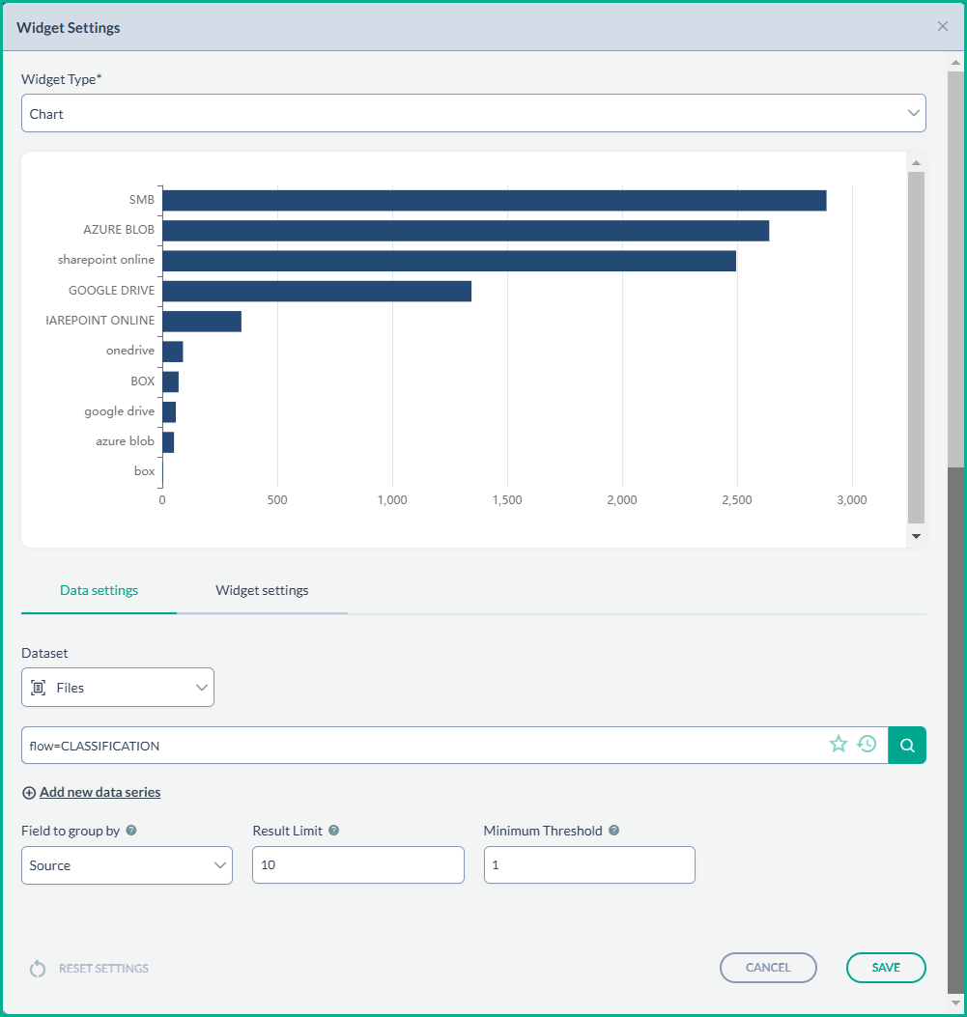Click the Result Limit input field
The width and height of the screenshot is (967, 1017).
(x=357, y=865)
